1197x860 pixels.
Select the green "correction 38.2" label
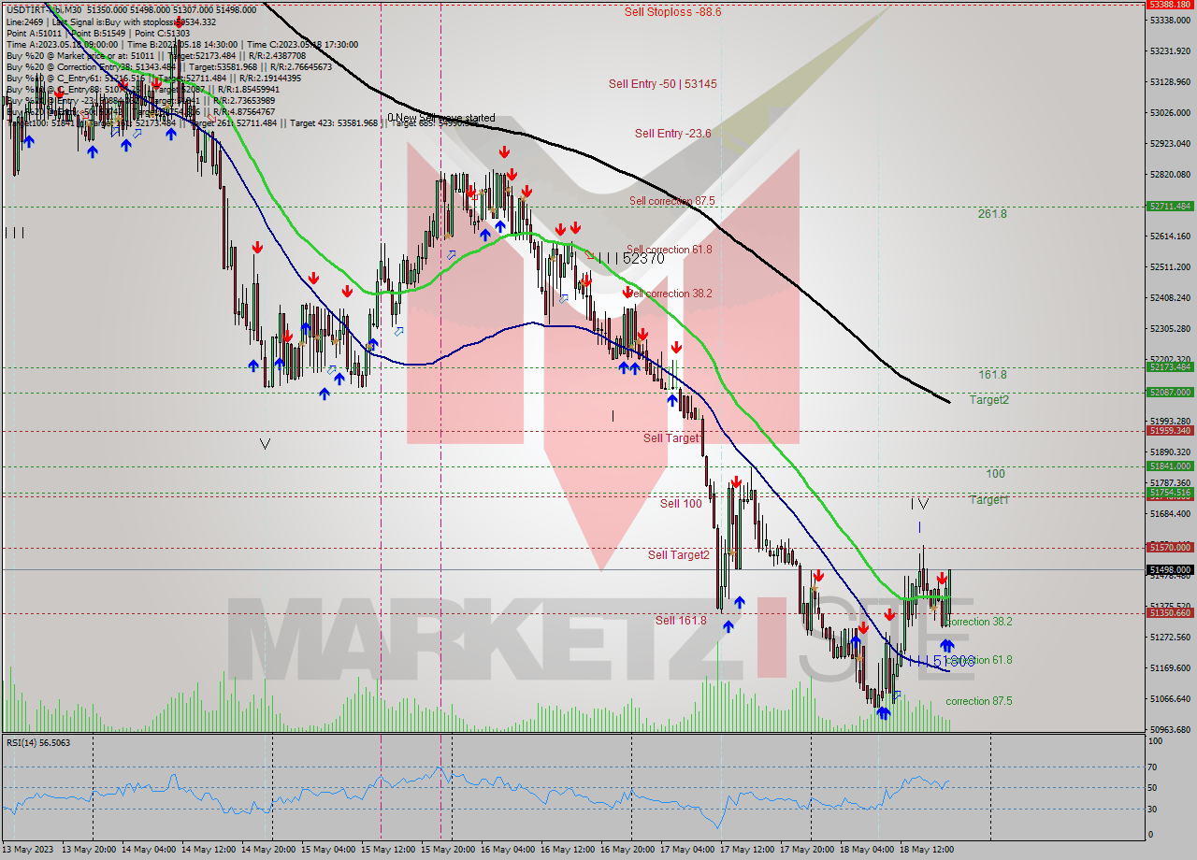(978, 622)
